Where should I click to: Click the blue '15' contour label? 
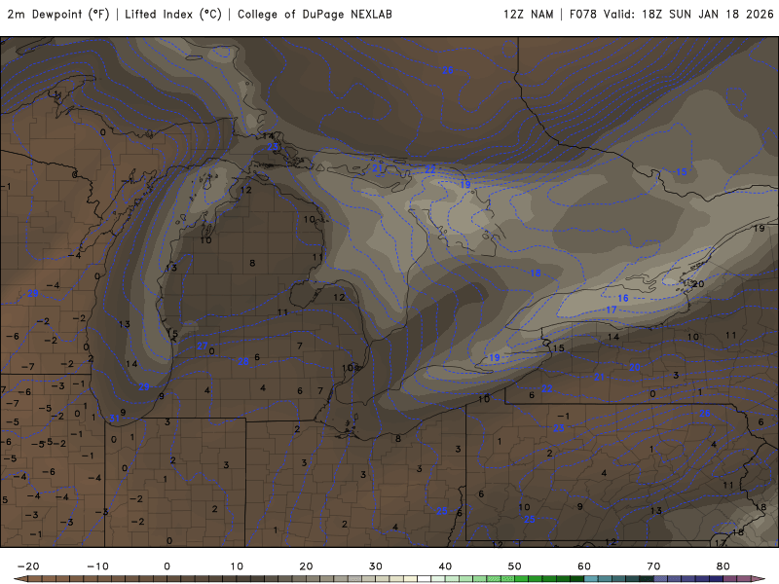[681, 172]
